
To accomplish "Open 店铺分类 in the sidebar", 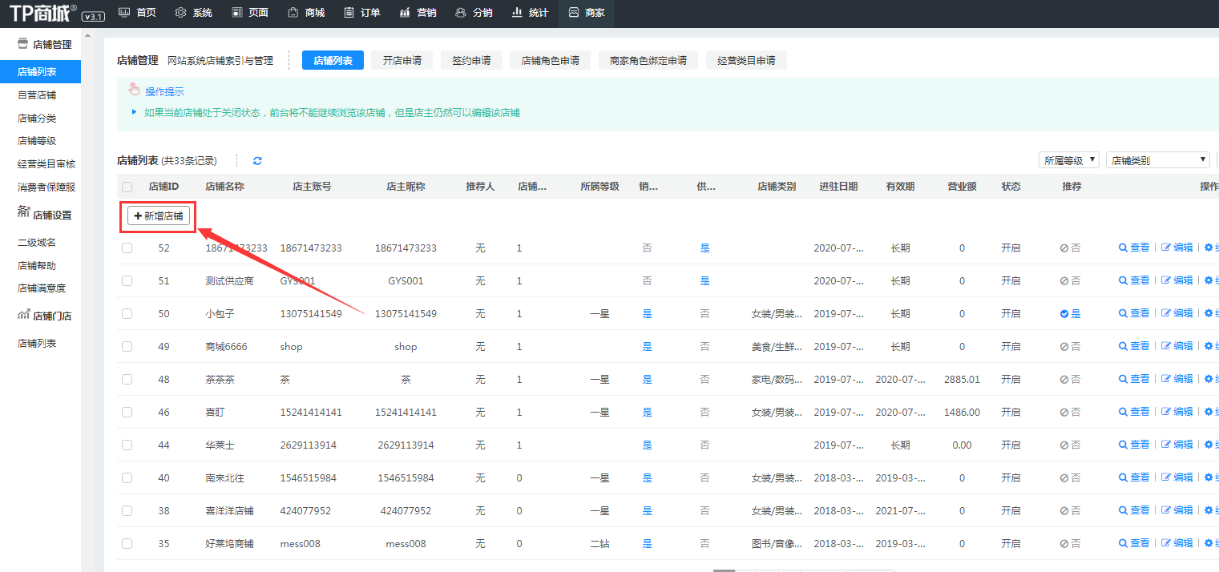I will (37, 119).
